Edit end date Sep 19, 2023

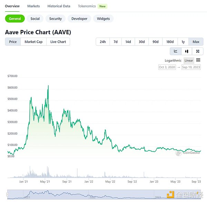(x=191, y=67)
